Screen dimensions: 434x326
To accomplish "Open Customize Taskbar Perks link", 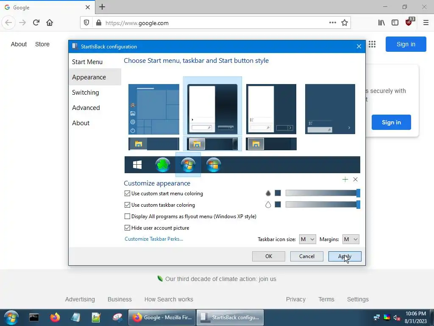I will 154,239.
